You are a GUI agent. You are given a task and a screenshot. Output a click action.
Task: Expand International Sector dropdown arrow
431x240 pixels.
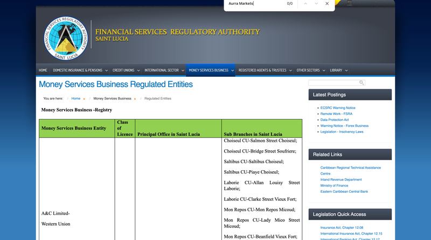click(183, 71)
